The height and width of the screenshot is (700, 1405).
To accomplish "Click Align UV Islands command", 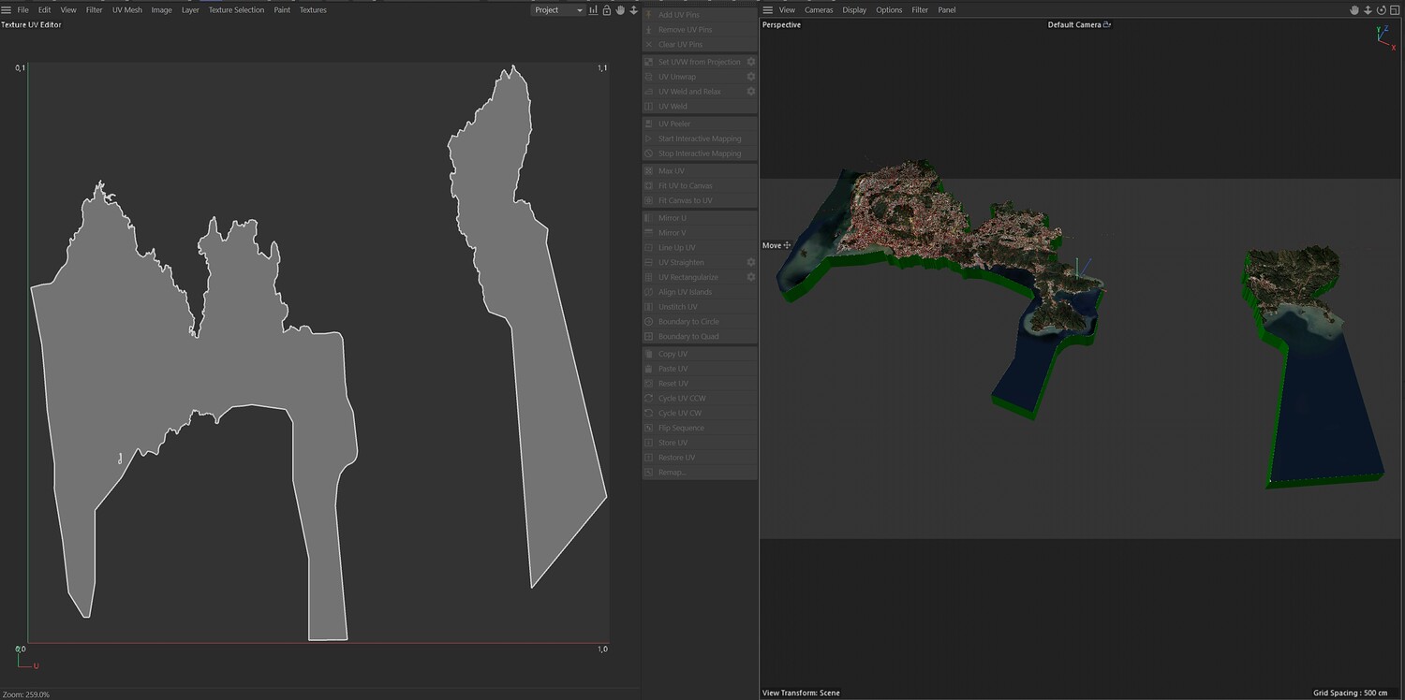I will pos(700,292).
